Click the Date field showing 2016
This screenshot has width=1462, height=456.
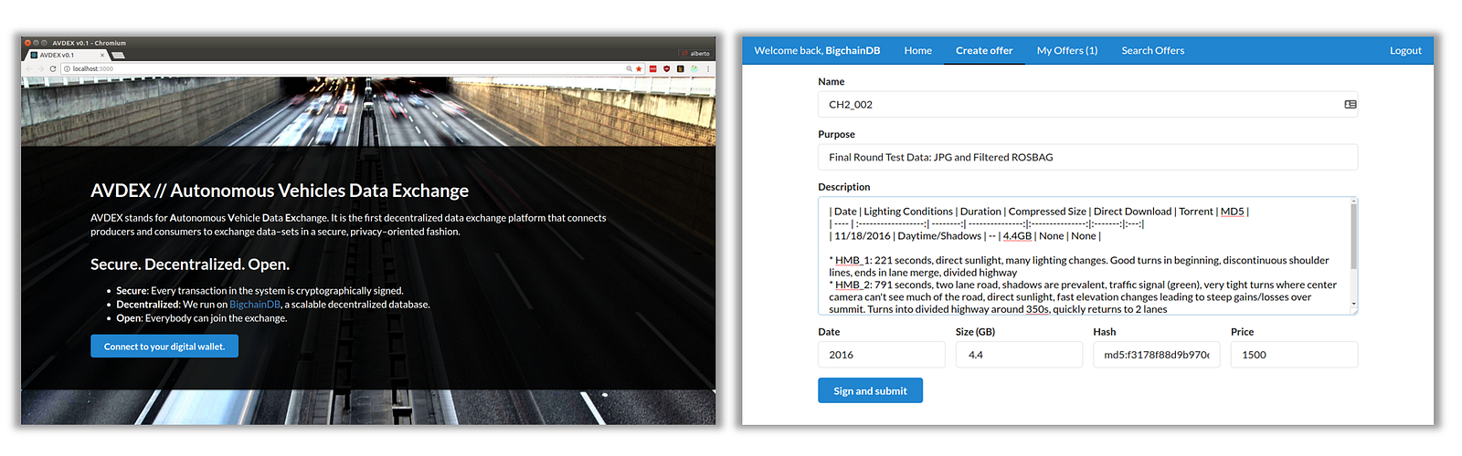click(x=882, y=355)
